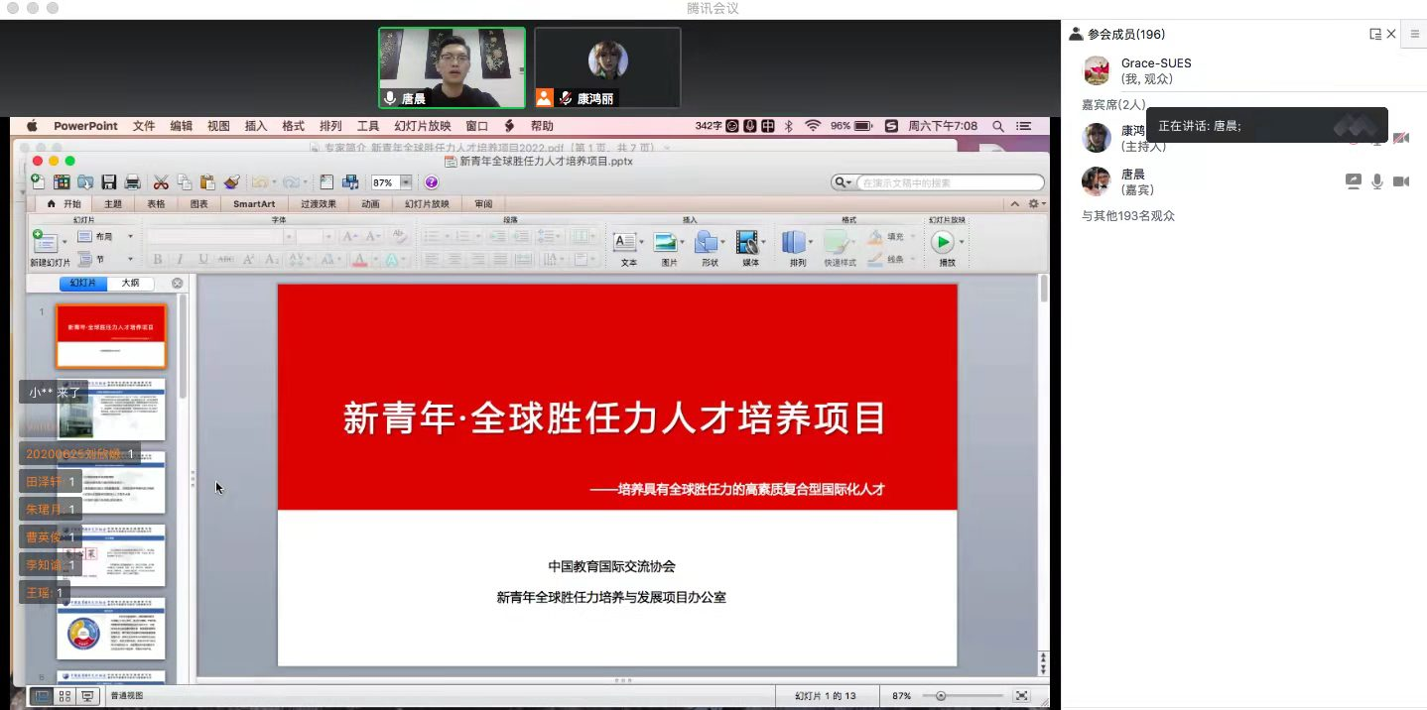This screenshot has width=1427, height=710.
Task: Toggle the 唐晨 camera icon in member list
Action: [x=1401, y=181]
